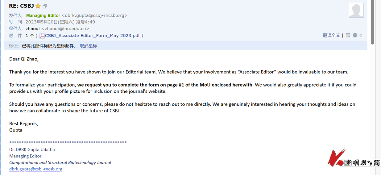Toggle the gold star next to RE: CSBJ
381x175 pixels.
38,6
